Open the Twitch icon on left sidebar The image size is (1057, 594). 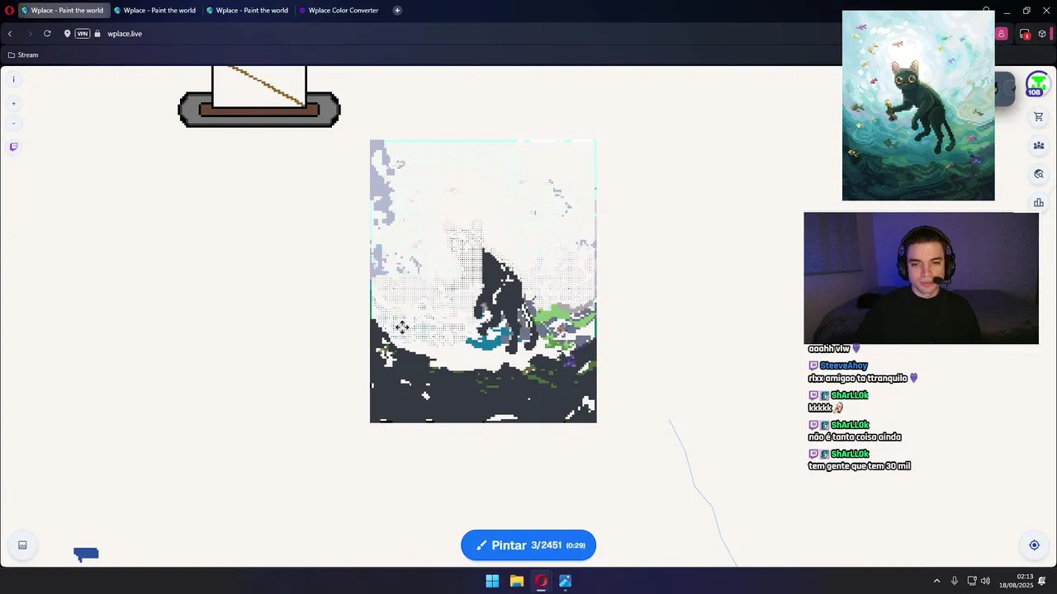(x=13, y=147)
